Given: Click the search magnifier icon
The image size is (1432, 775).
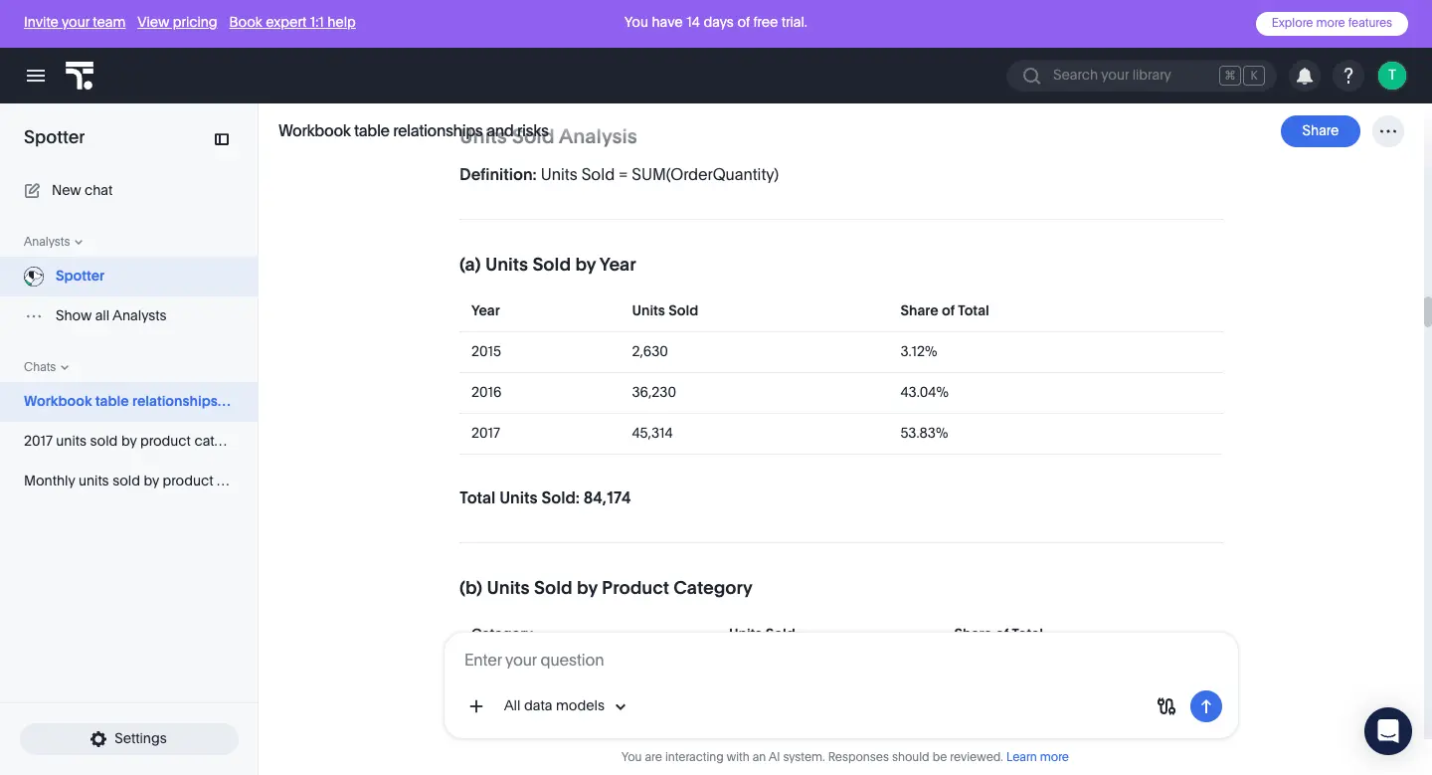Looking at the screenshot, I should pos(1031,76).
